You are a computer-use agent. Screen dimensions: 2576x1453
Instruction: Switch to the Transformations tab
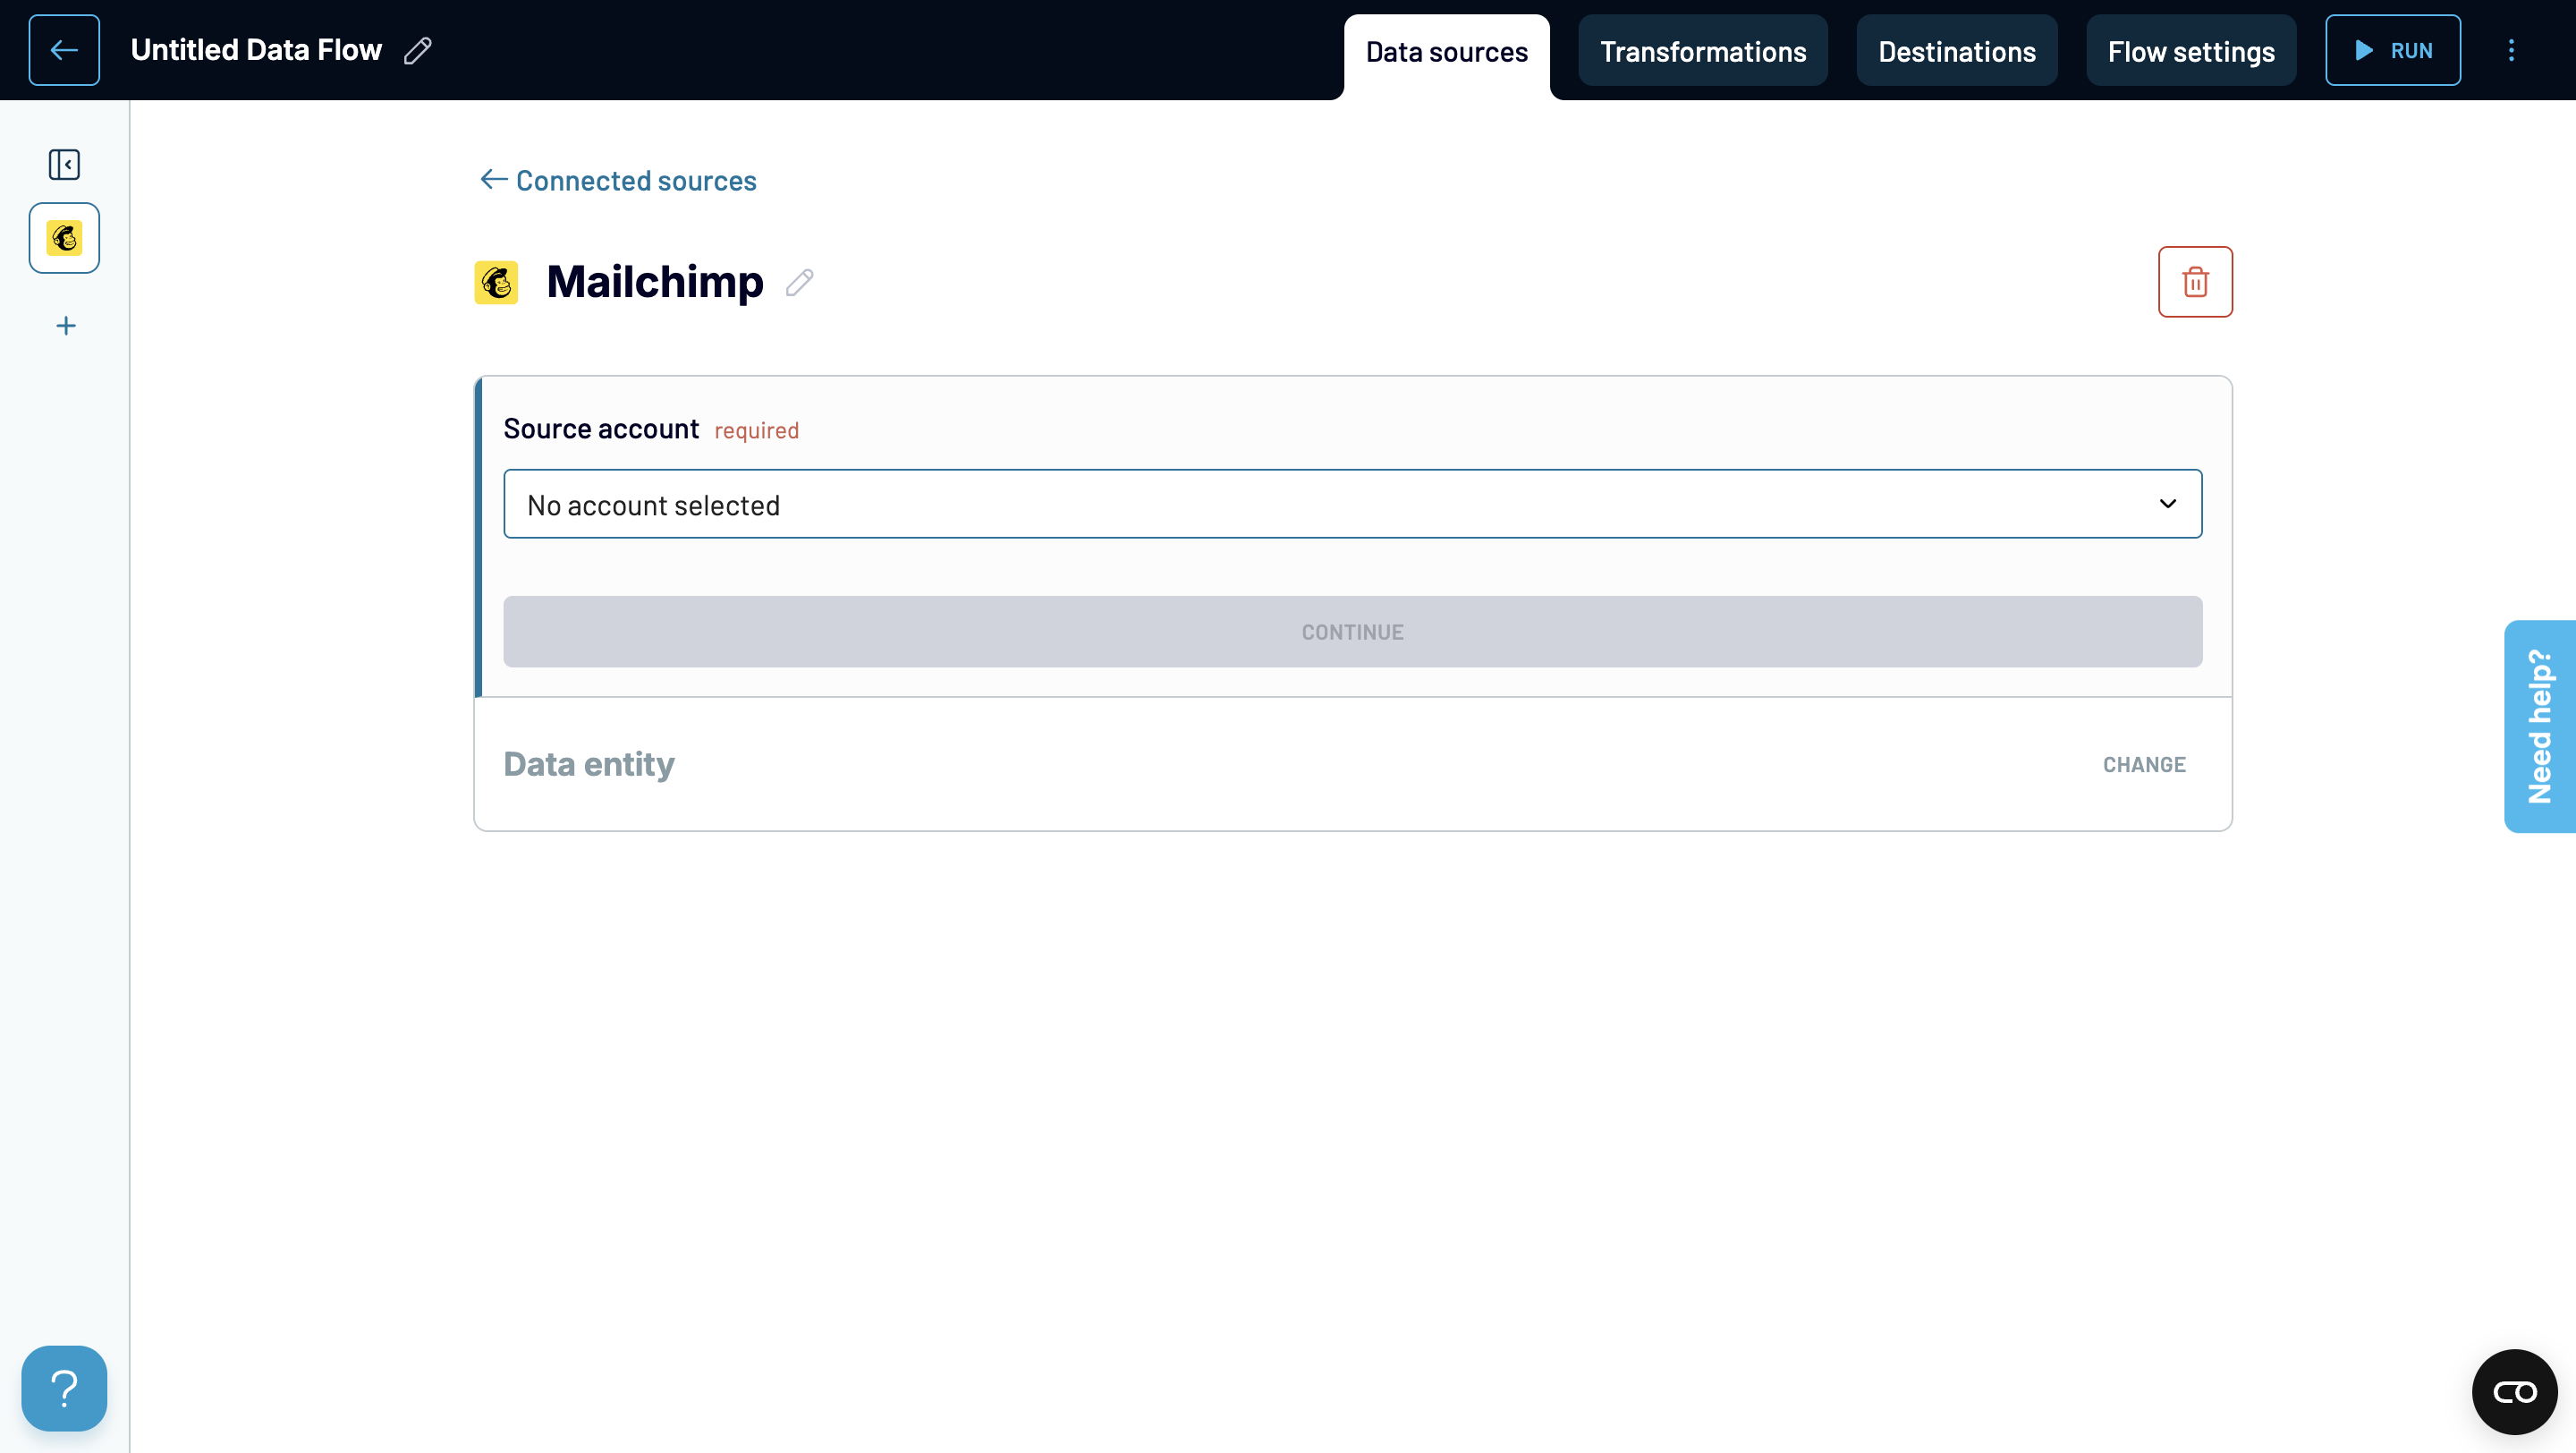pos(1702,51)
